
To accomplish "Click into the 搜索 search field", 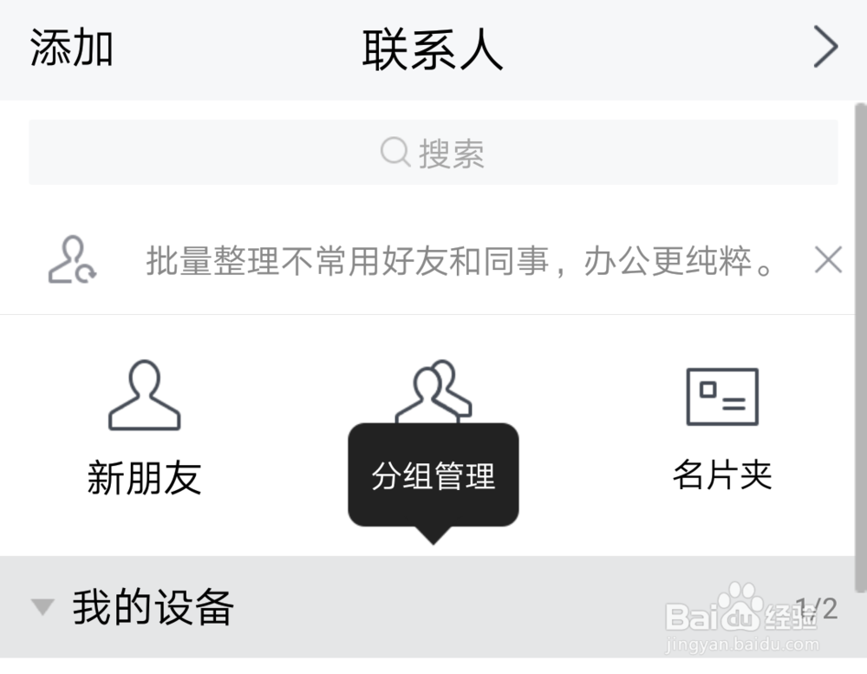I will [433, 152].
